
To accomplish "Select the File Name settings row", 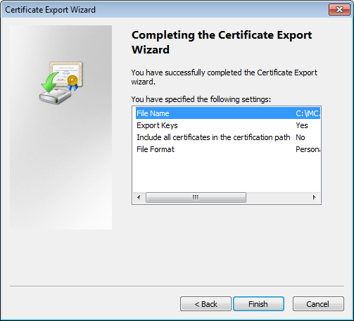I will (228, 113).
